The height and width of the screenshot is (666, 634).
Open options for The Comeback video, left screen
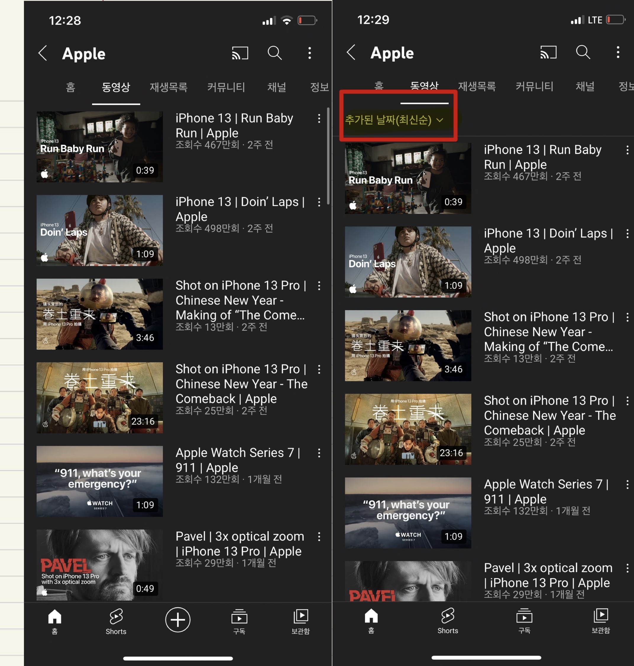tap(319, 369)
